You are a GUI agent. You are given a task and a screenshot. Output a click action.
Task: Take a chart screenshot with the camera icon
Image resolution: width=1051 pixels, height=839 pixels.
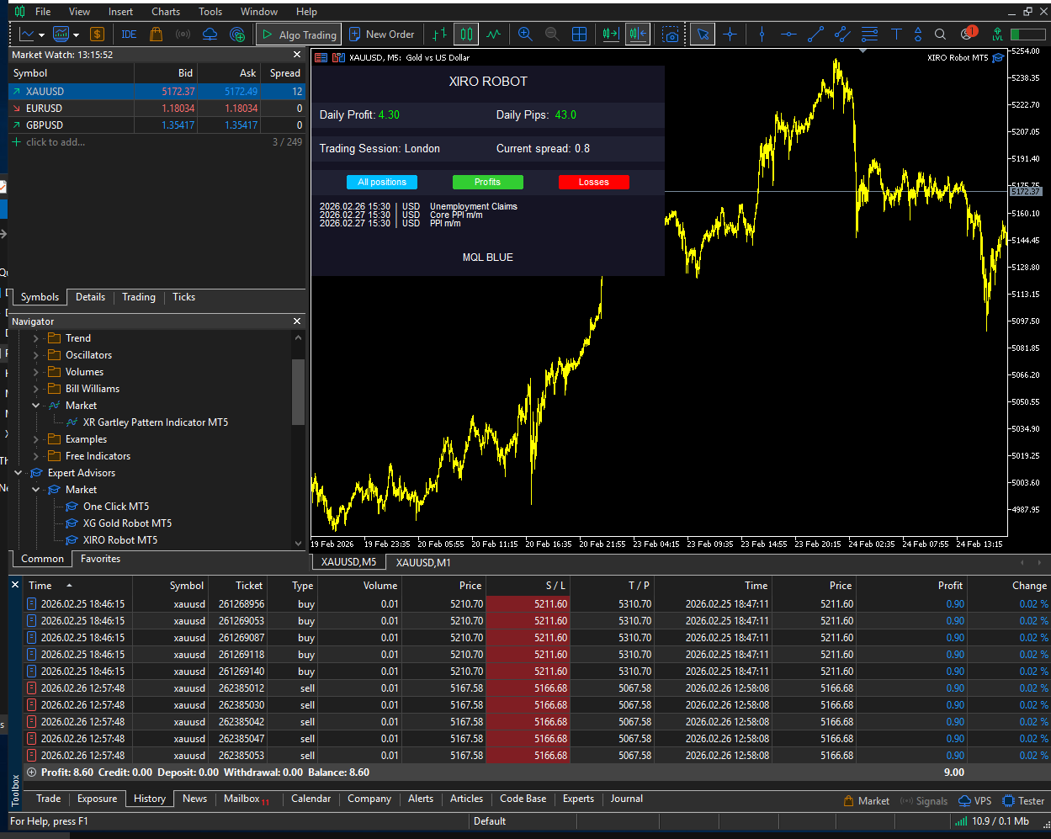[671, 35]
